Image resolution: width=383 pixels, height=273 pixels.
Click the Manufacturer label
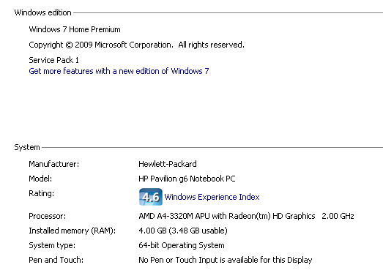pos(54,164)
